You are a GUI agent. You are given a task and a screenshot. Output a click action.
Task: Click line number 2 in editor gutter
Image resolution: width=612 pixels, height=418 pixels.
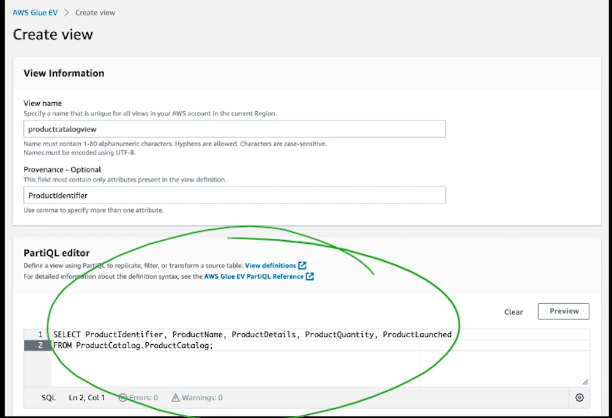40,345
